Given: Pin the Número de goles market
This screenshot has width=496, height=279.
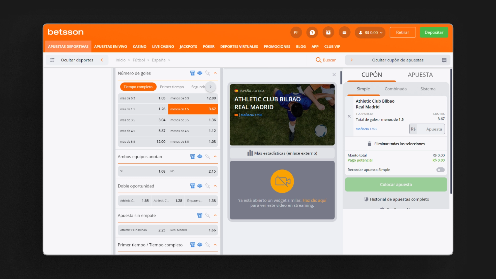Looking at the screenshot, I should click(x=207, y=73).
